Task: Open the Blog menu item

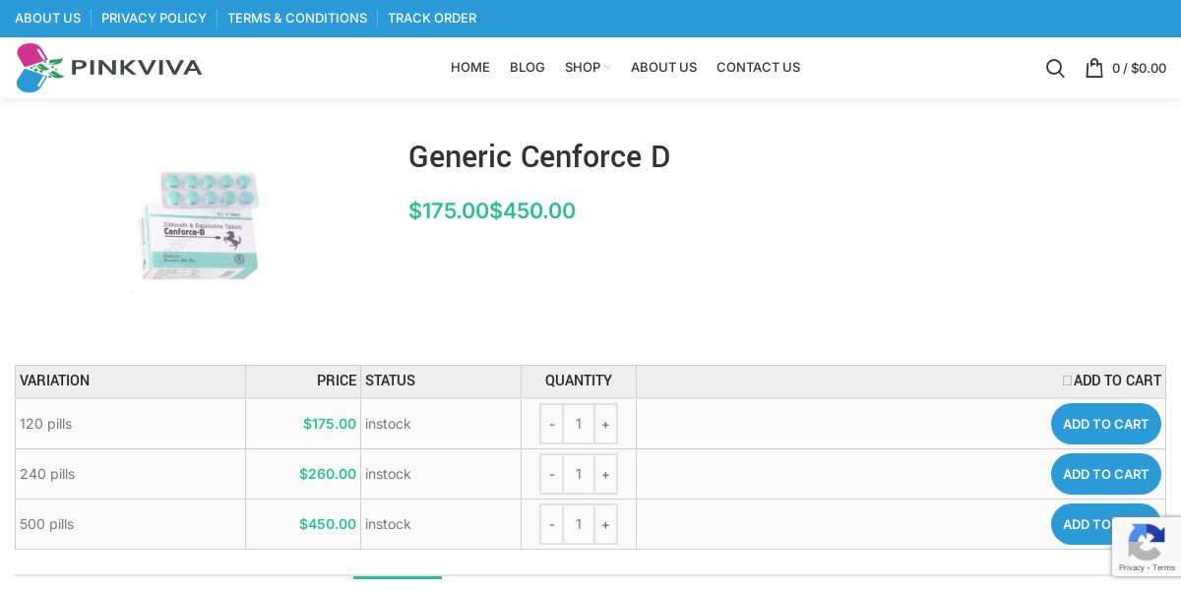Action: [528, 68]
